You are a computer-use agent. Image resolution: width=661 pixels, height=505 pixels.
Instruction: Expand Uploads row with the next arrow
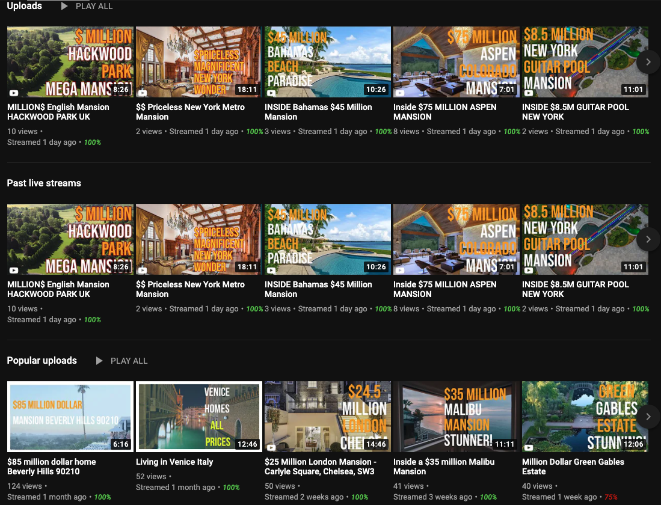pos(648,62)
